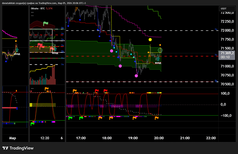The width and height of the screenshot is (238, 154).
Task: Click the Объём · BTC indicator title
Action: (39, 8)
